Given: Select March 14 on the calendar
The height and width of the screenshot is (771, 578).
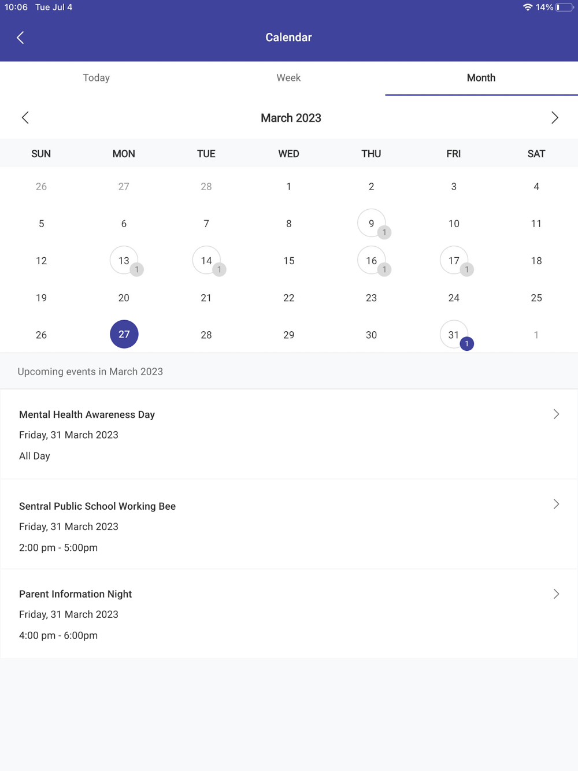Looking at the screenshot, I should [x=205, y=260].
